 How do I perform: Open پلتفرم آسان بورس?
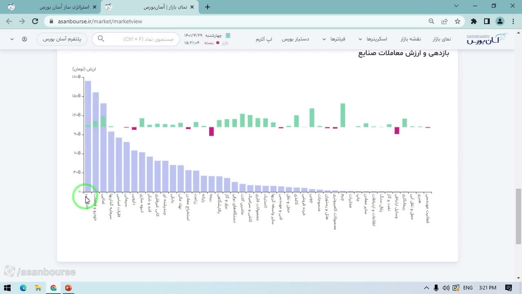pos(62,39)
